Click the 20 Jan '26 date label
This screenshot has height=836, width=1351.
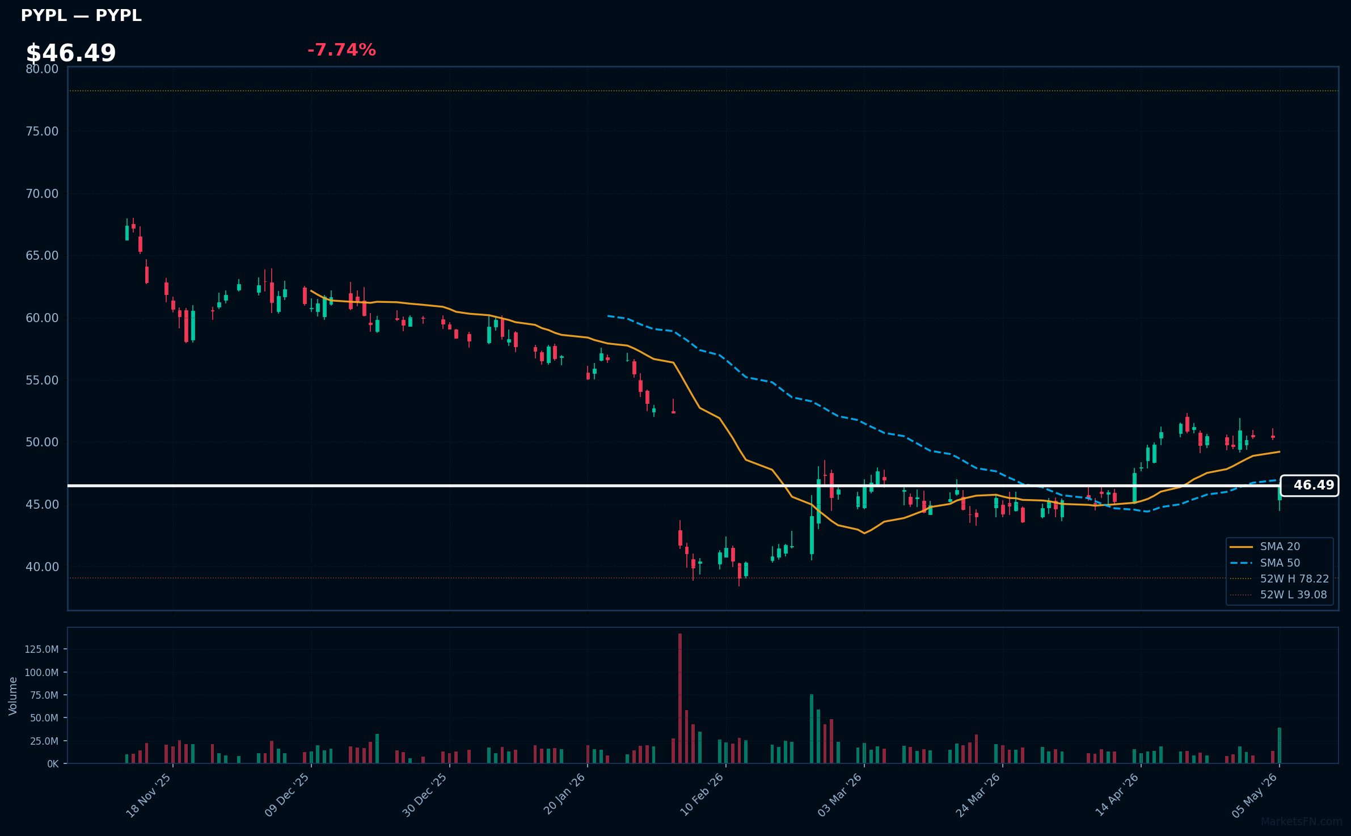564,795
